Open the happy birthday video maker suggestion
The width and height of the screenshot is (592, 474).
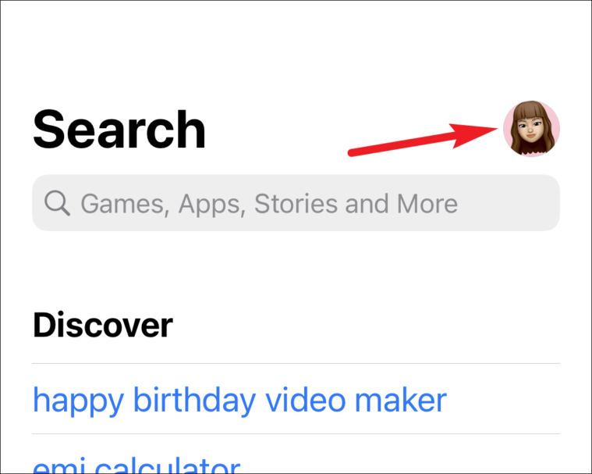(239, 401)
